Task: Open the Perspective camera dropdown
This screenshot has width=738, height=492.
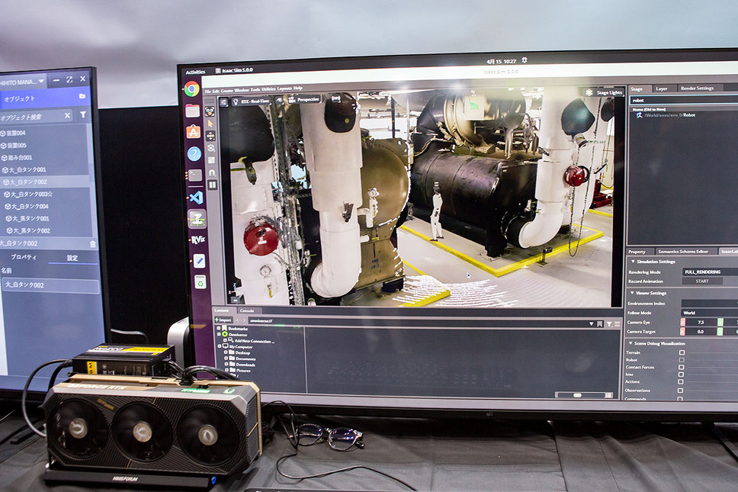Action: tap(306, 99)
